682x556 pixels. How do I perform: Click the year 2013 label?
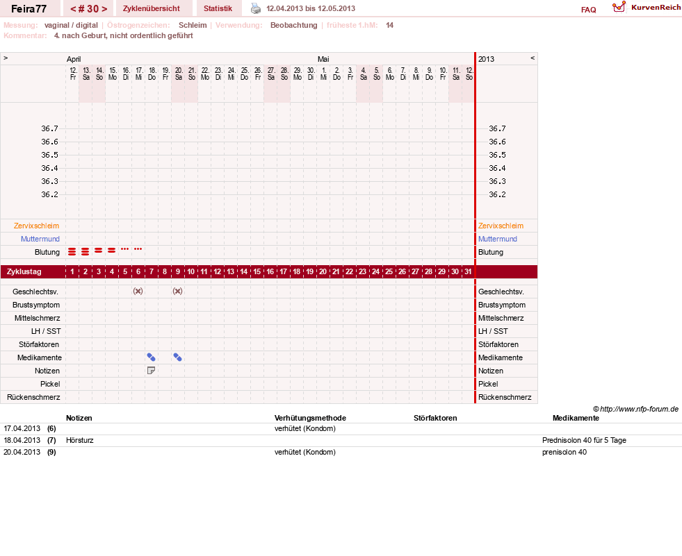click(486, 59)
